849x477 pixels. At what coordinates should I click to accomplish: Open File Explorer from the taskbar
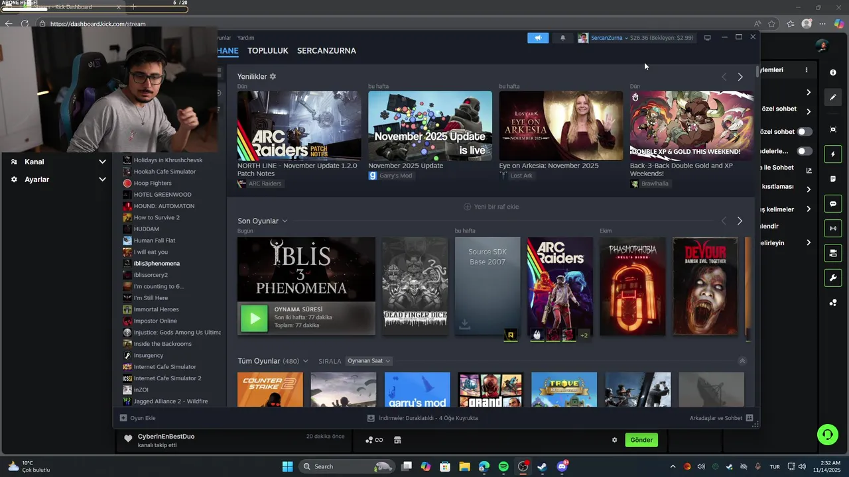464,466
